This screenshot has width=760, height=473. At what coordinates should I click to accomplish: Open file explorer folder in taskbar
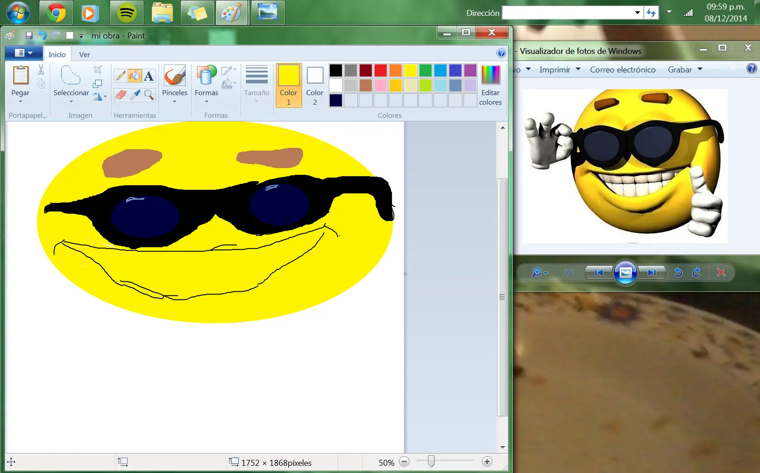pos(162,13)
